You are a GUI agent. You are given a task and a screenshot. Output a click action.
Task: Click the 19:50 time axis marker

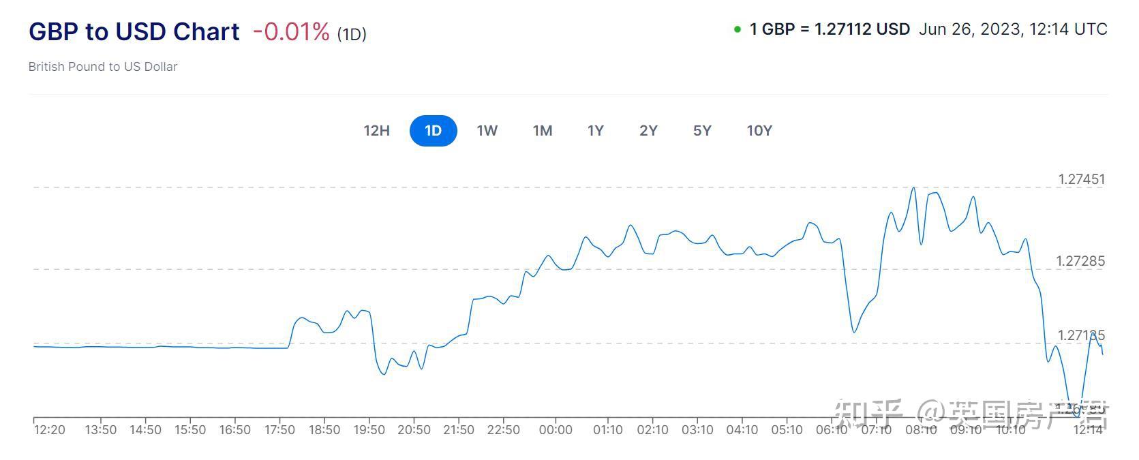(369, 430)
